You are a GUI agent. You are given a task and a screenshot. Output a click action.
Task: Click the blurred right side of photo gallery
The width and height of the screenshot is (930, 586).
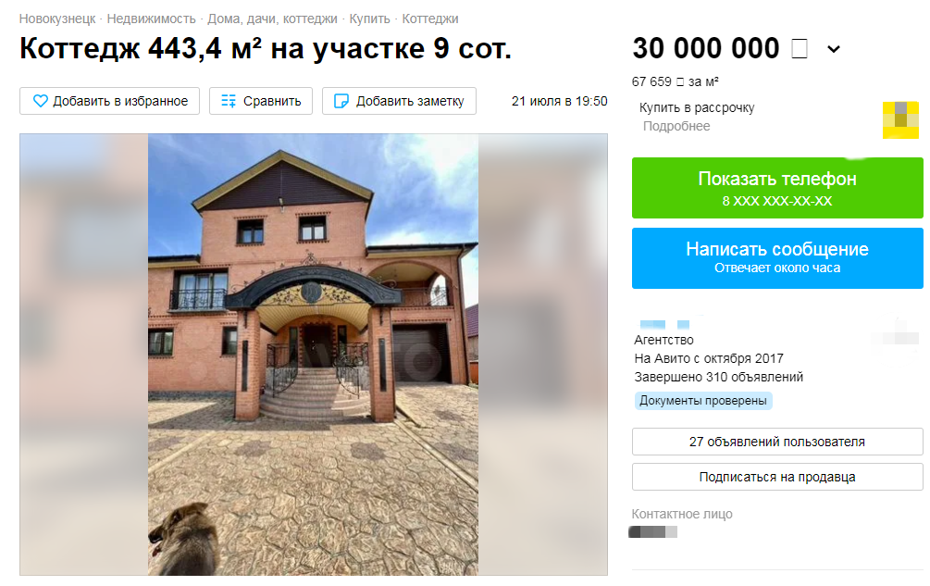tap(542, 355)
